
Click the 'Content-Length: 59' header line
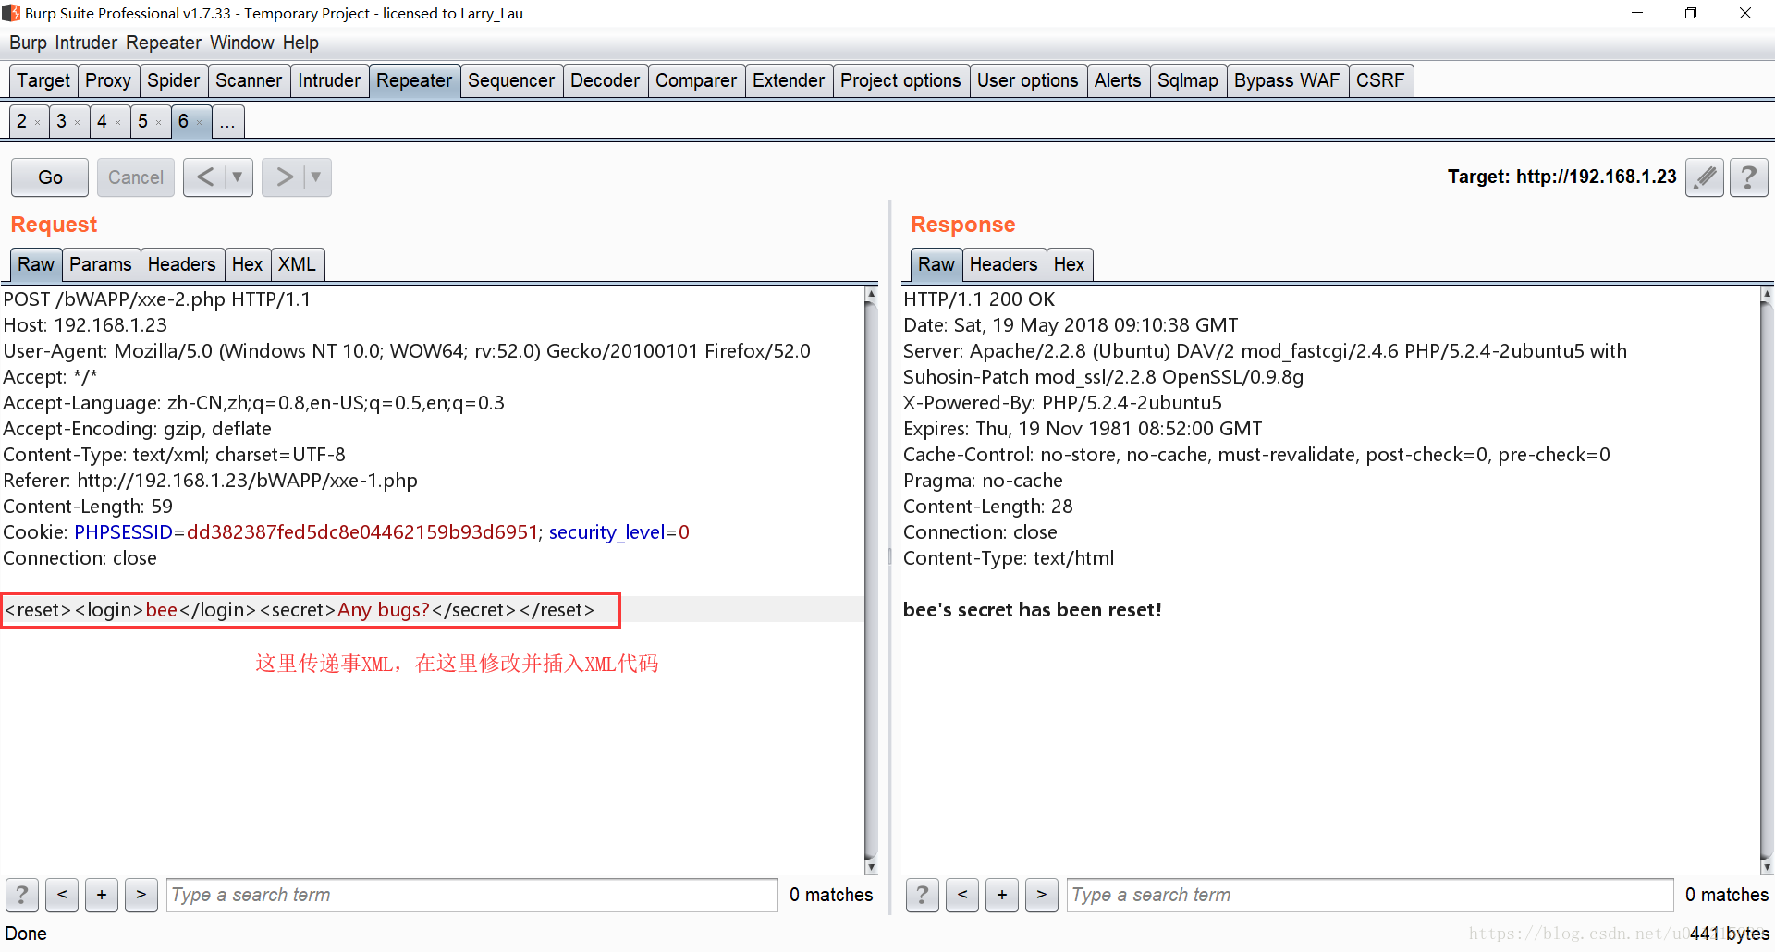tap(88, 507)
